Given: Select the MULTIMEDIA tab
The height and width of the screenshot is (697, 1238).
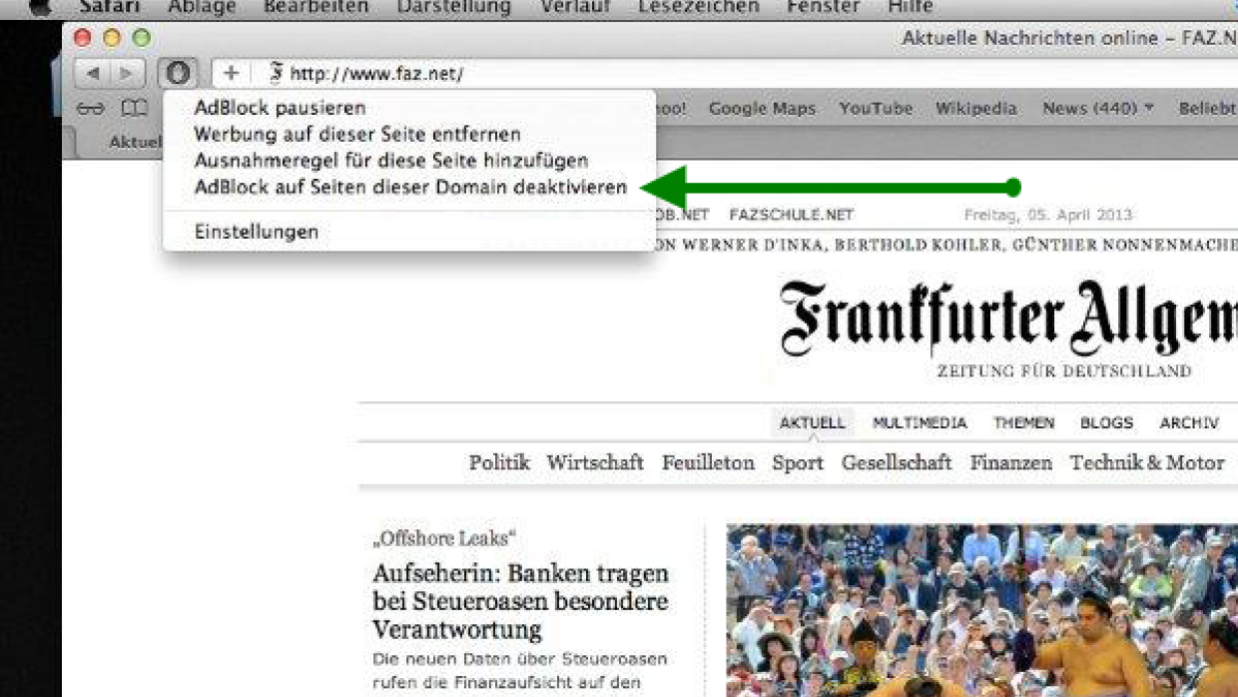Looking at the screenshot, I should [x=920, y=422].
